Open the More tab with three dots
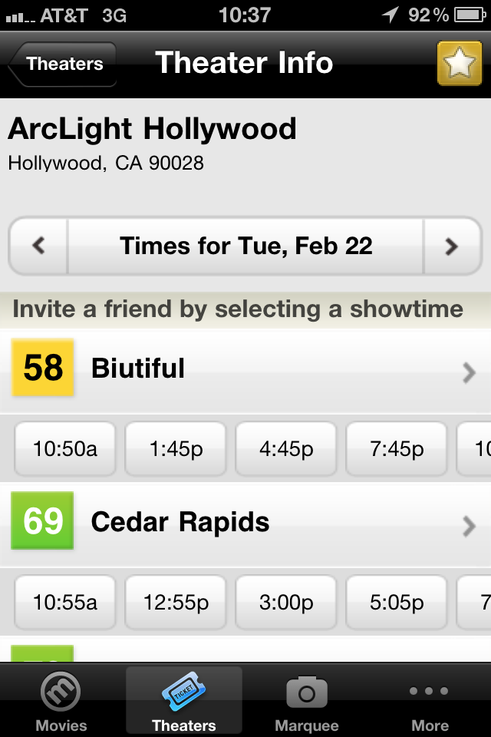 pos(430,700)
